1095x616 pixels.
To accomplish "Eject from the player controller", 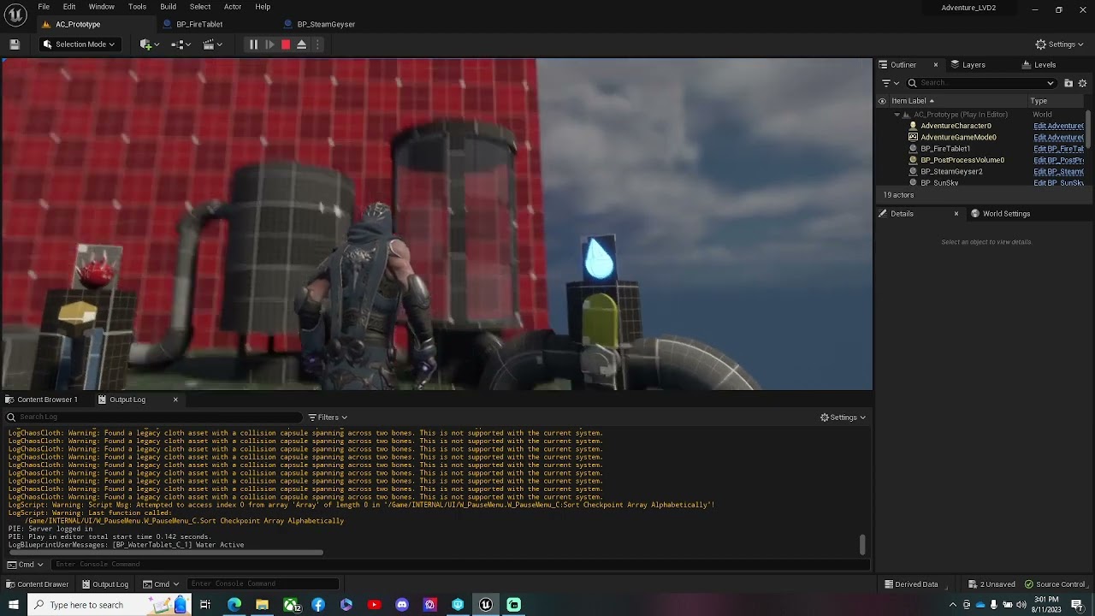I will tap(302, 44).
